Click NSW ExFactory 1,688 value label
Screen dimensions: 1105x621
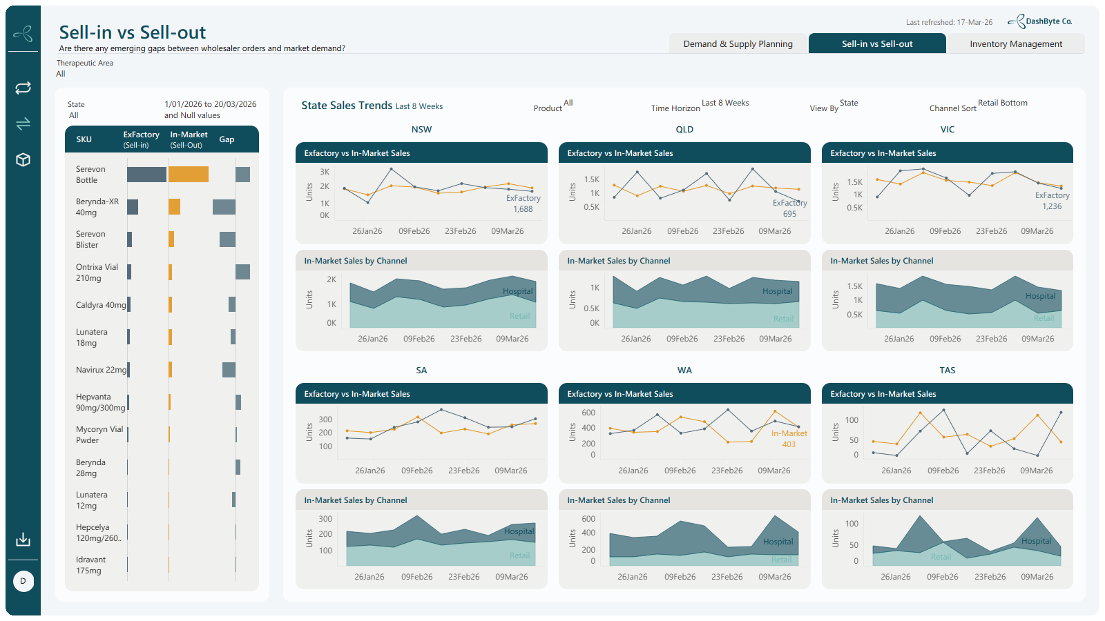pos(523,204)
